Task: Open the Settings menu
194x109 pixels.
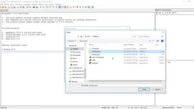Action: [35, 5]
